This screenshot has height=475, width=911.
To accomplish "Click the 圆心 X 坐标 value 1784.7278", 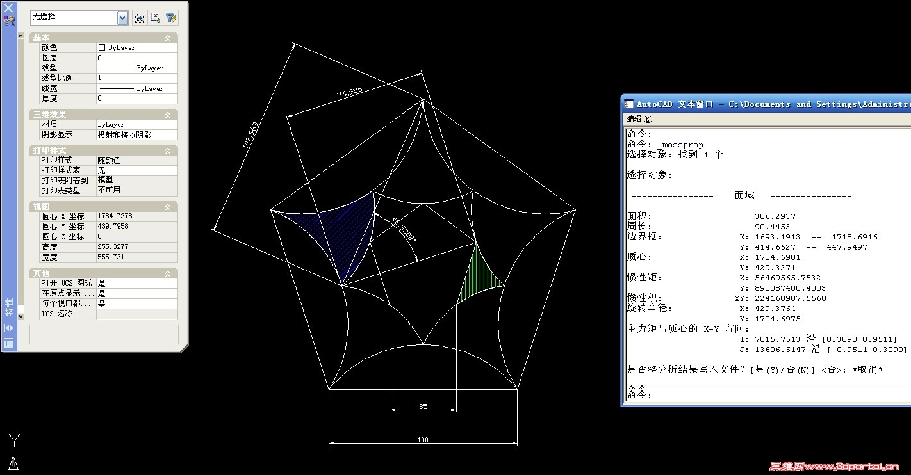I will (137, 216).
